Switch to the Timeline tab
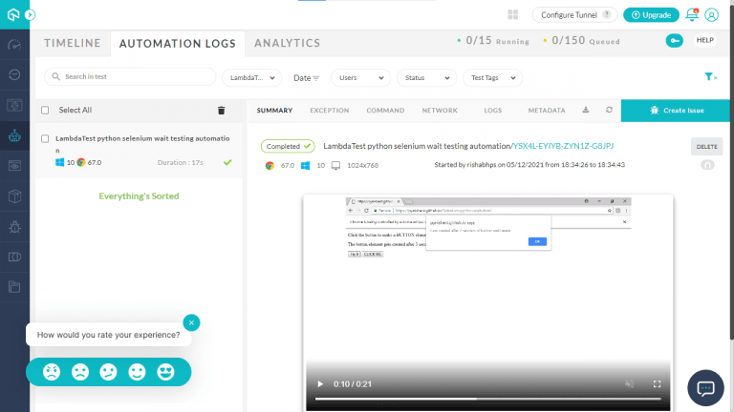This screenshot has width=734, height=412. (73, 43)
